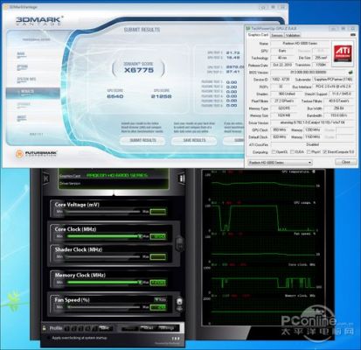Switch to the Sensors tab in GPU-Z

click(x=277, y=36)
